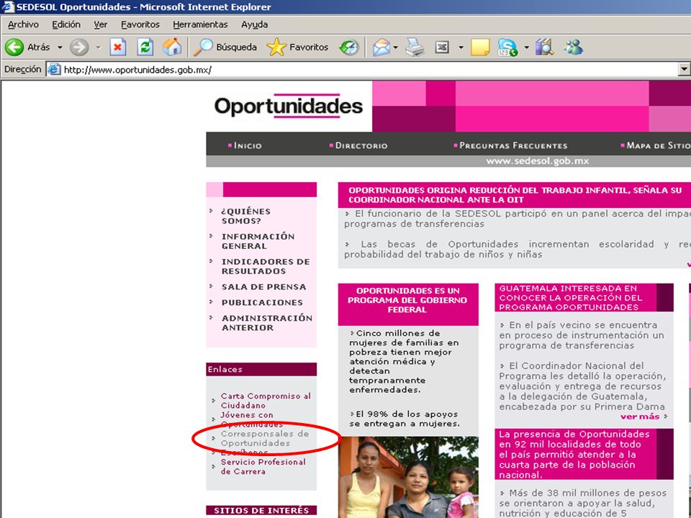Open the Herramientas menu
Image resolution: width=691 pixels, height=518 pixels.
[200, 24]
